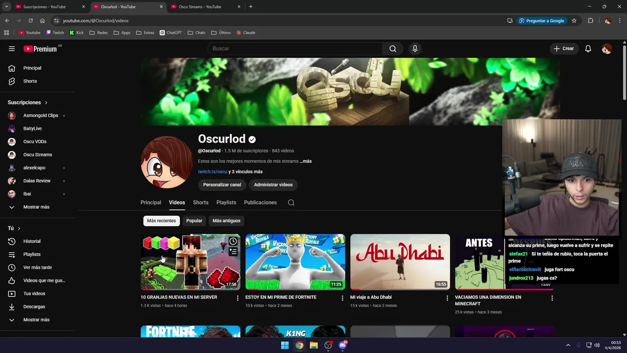Viewport: 627px width, 353px height.
Task: Select the Popular filter chip
Action: click(194, 221)
